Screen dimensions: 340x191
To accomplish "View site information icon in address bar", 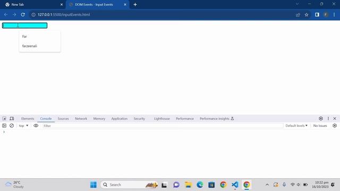I will (x=33, y=14).
